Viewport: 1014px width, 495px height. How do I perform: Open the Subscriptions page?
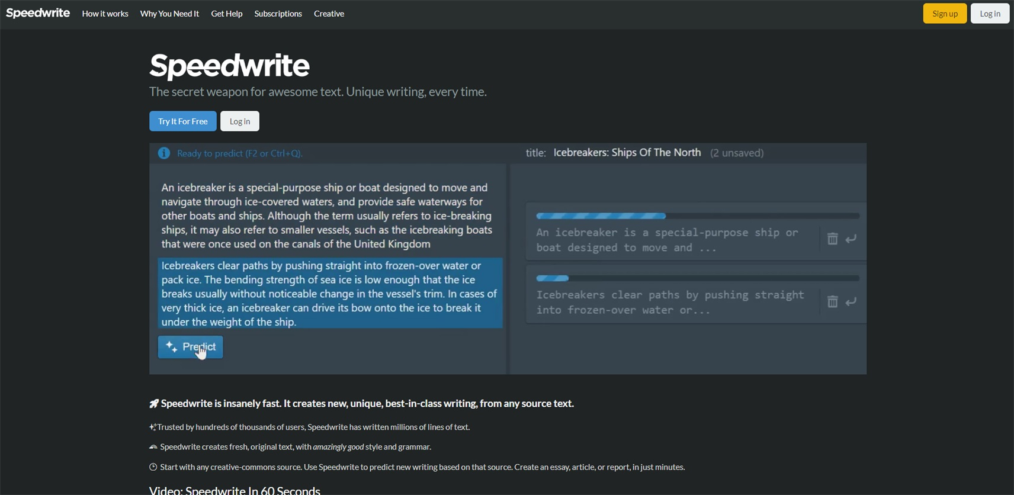278,14
